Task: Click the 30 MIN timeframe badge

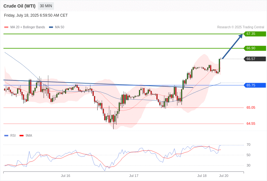Action: [46, 6]
